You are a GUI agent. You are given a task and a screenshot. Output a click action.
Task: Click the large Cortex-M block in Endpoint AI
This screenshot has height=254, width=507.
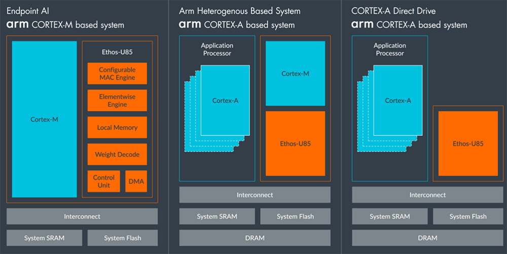click(44, 120)
